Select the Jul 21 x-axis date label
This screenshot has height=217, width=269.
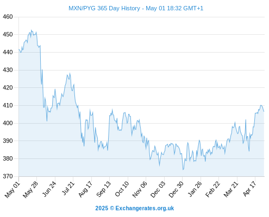68,188
